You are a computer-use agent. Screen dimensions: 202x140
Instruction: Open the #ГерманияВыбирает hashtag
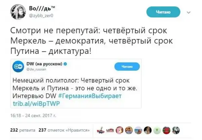90,96
